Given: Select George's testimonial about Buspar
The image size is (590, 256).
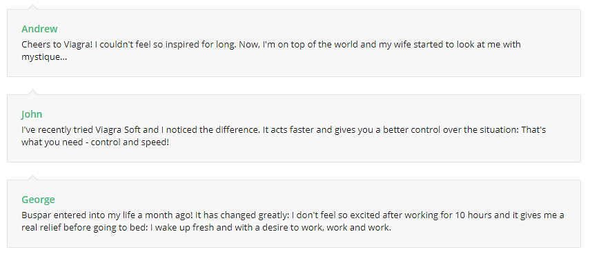Looking at the screenshot, I should tap(293, 222).
